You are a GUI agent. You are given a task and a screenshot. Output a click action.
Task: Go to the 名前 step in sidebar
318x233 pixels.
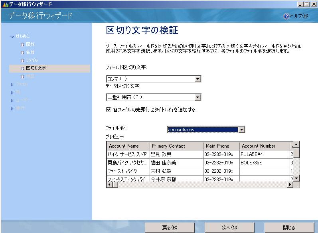[x=30, y=52]
